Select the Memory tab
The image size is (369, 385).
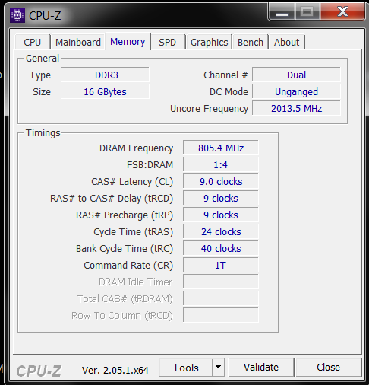128,41
